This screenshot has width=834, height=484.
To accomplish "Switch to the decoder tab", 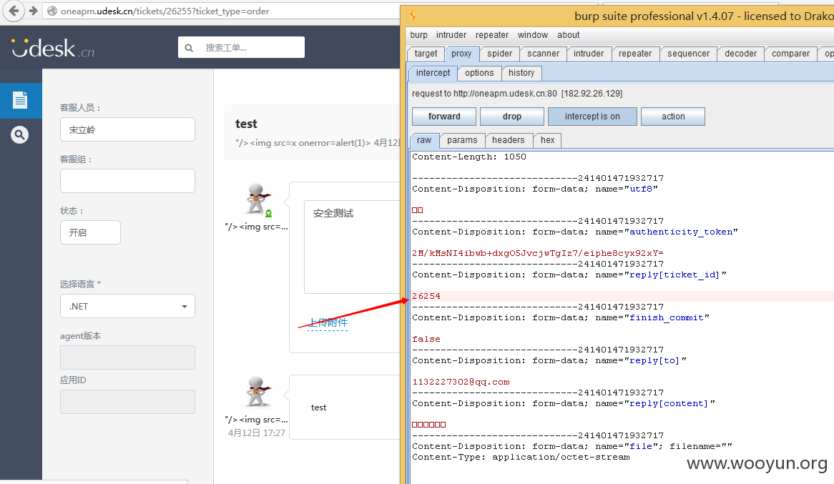I will tap(740, 54).
